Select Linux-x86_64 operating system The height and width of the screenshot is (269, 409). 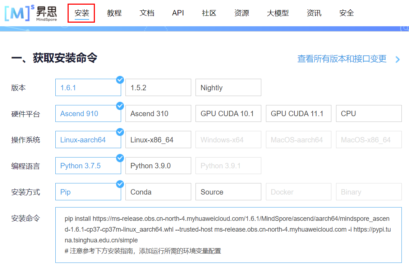[x=158, y=140]
